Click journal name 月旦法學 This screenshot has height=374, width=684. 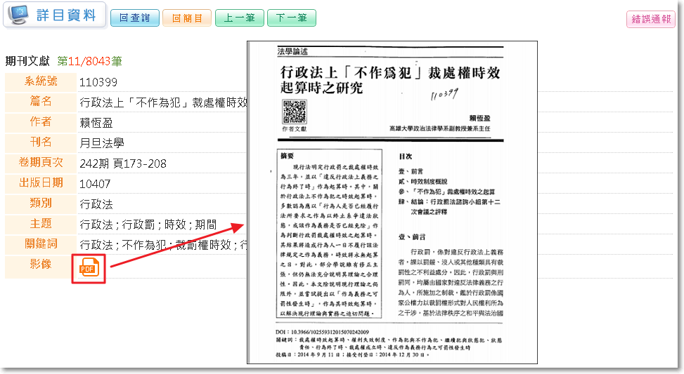102,143
